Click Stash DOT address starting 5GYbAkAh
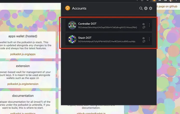Image resolution: width=180 pixels, height=114 pixels. [107, 41]
